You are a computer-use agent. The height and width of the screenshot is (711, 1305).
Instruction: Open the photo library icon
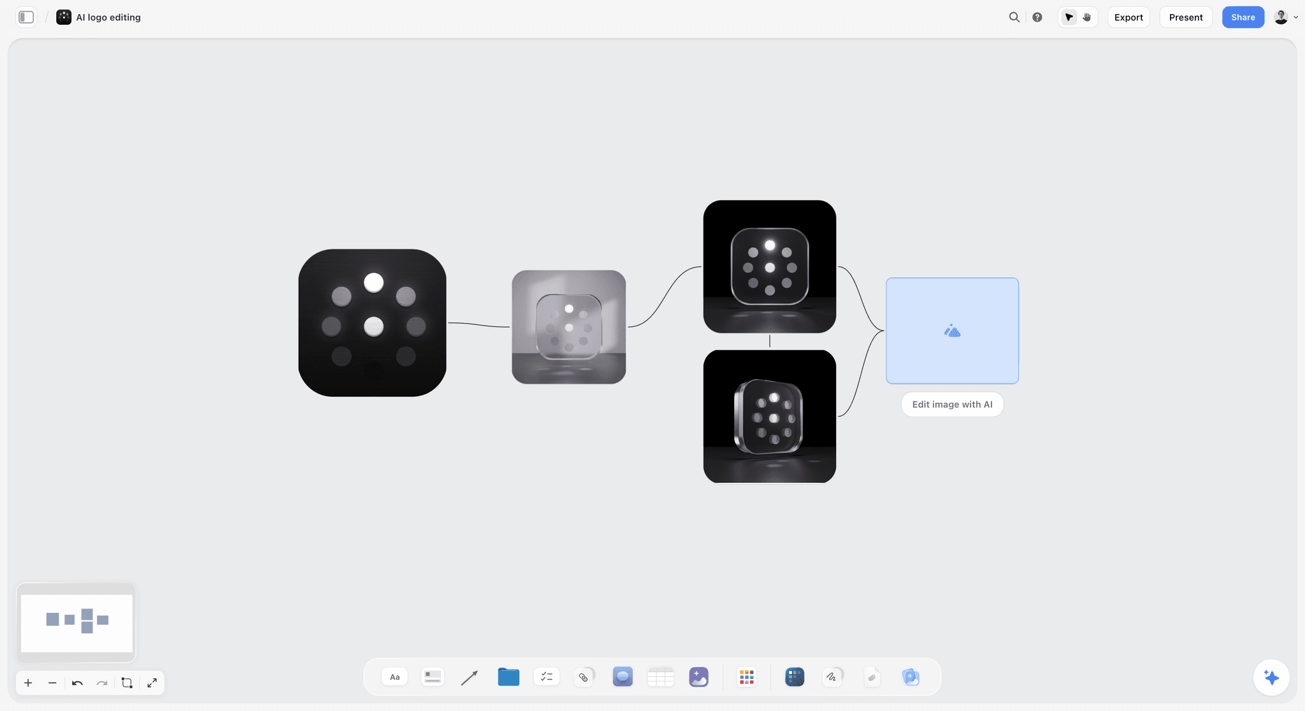tap(911, 677)
